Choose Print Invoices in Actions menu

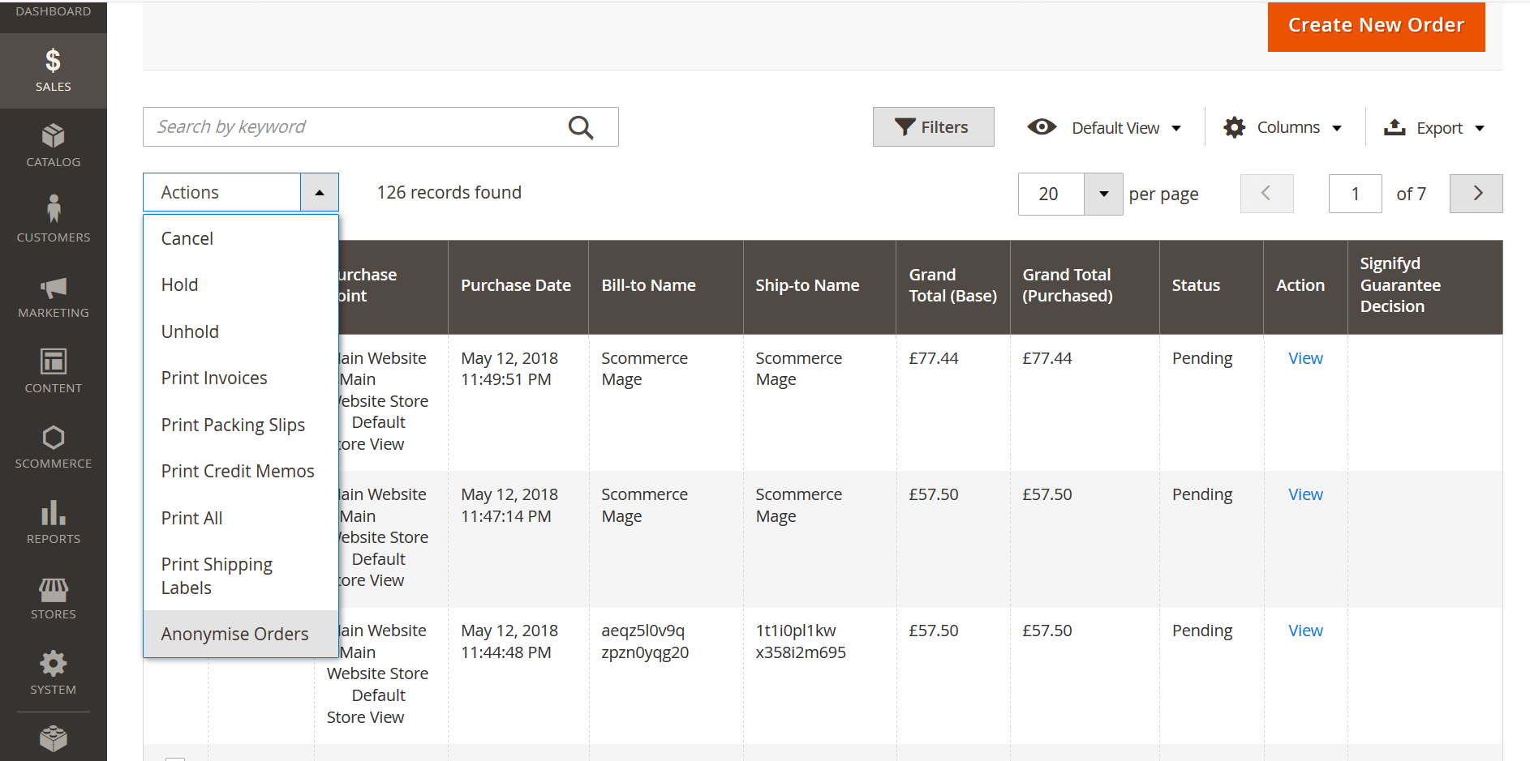(x=214, y=378)
